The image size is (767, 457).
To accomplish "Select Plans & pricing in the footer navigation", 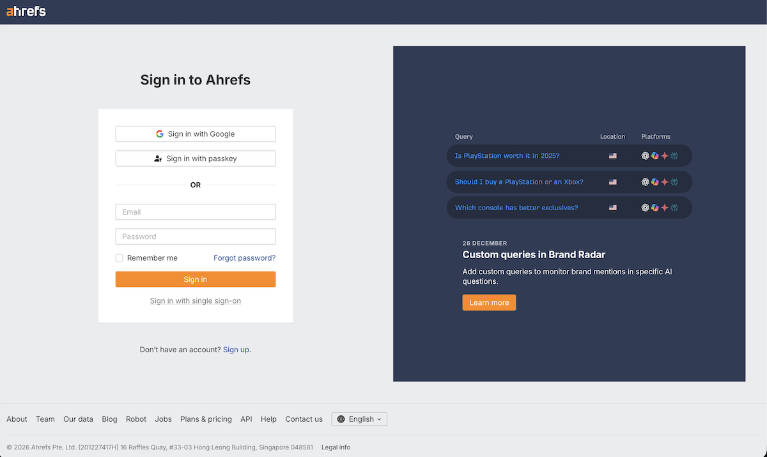I will coord(206,419).
